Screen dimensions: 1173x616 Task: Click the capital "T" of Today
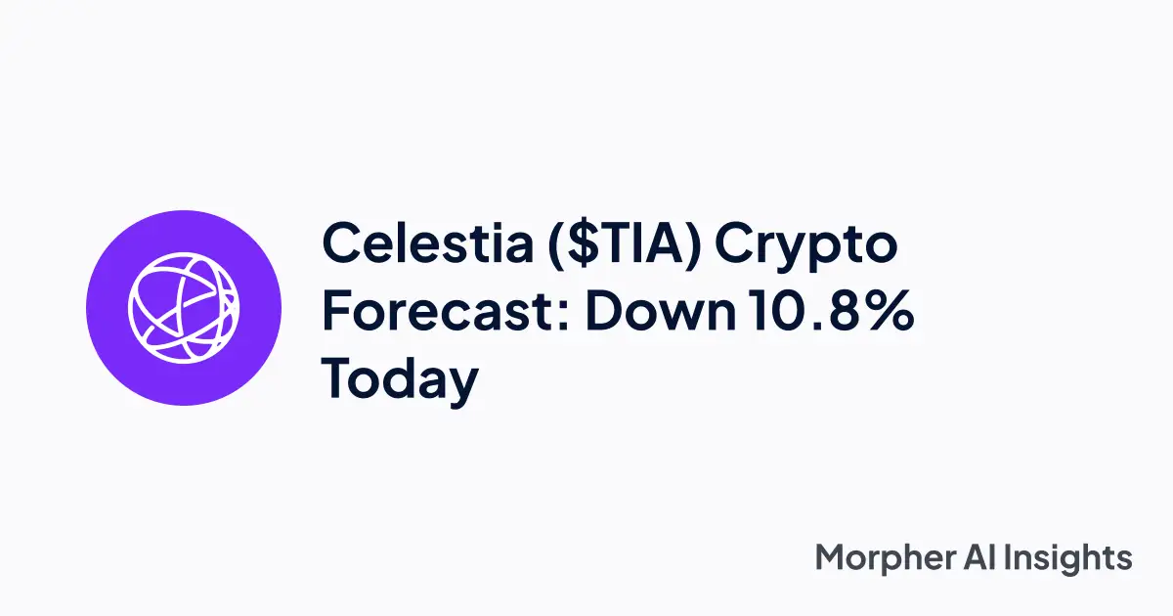pyautogui.click(x=338, y=378)
